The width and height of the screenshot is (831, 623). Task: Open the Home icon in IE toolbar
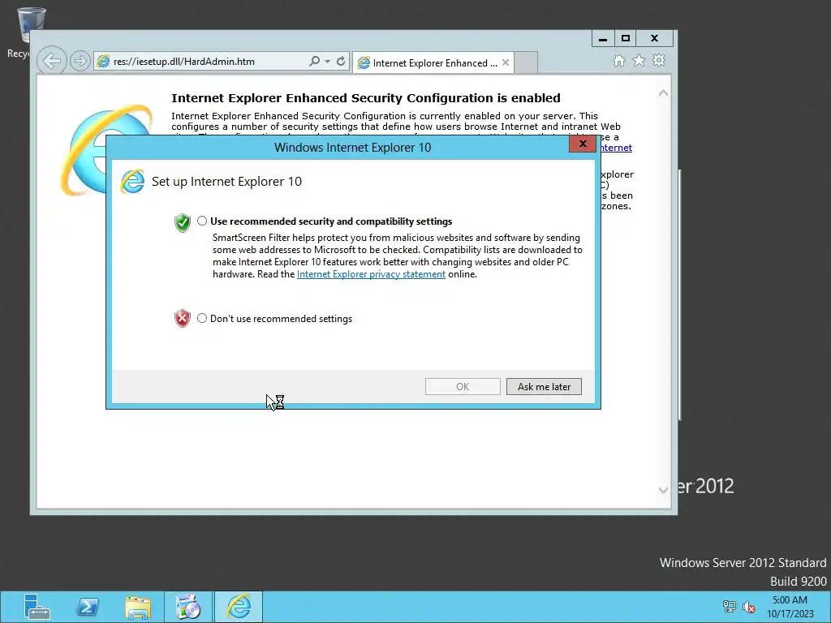coord(618,61)
